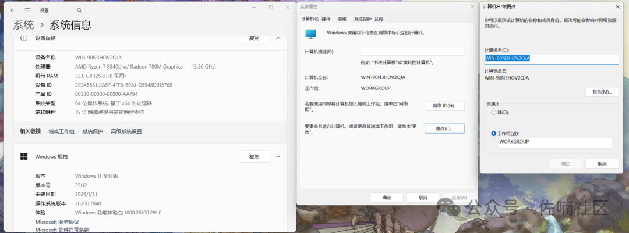
Task: Switch to the 远程 tab
Action: (379, 19)
